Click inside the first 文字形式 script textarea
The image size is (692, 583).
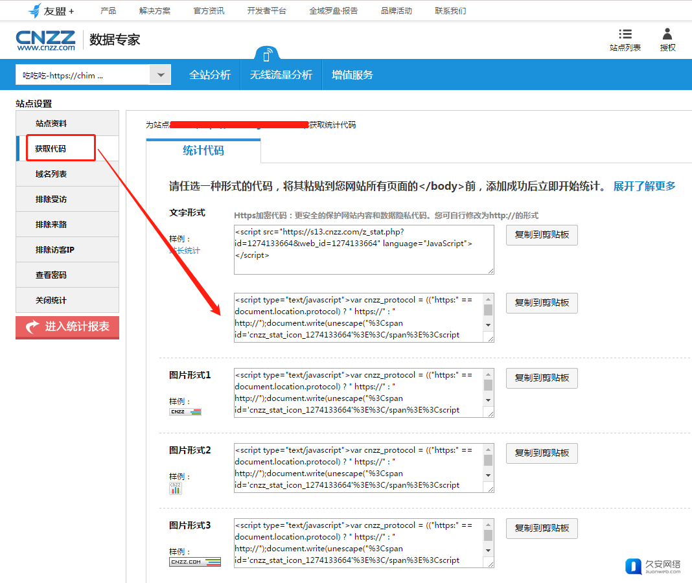click(x=363, y=250)
